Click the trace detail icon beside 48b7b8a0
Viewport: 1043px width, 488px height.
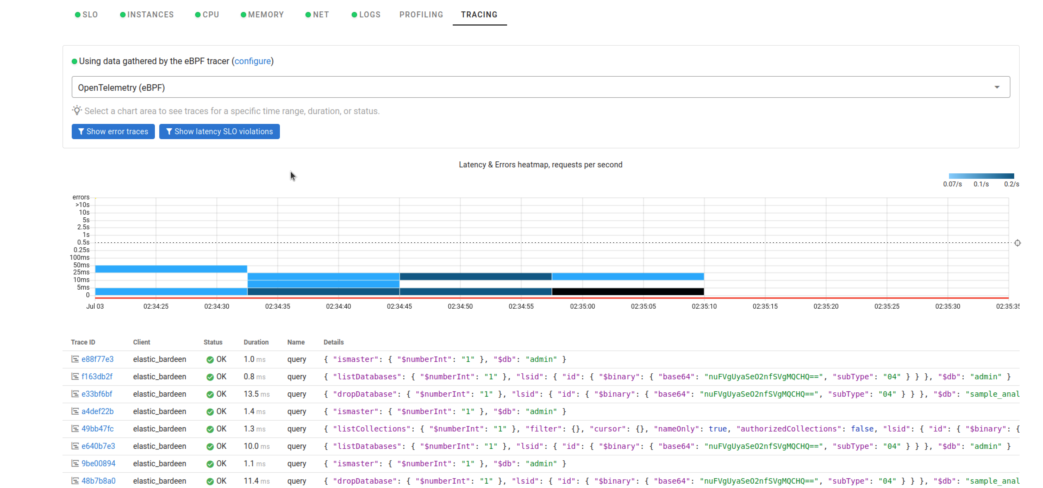pos(75,481)
